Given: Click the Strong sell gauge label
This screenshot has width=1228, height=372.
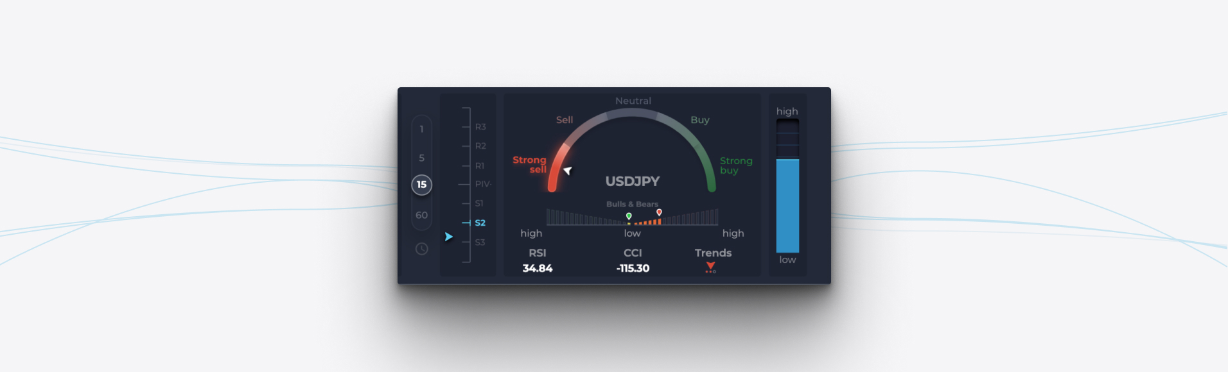Looking at the screenshot, I should (x=529, y=165).
